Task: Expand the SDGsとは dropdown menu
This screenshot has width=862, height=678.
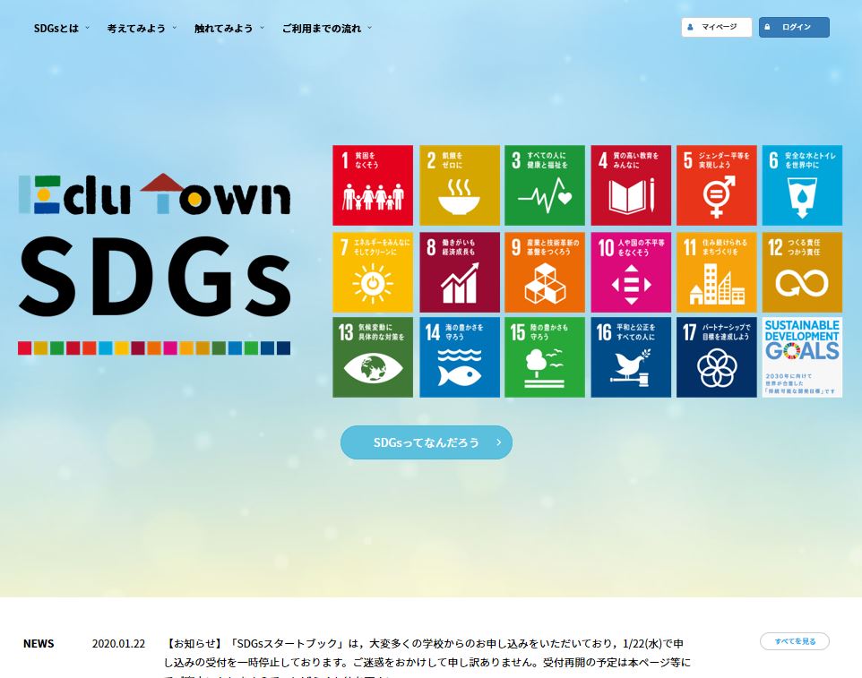Action: 61,28
